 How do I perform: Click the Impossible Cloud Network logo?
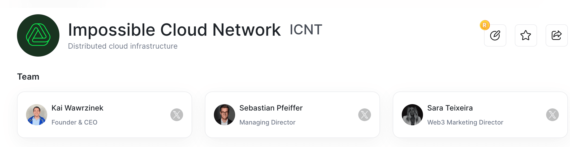click(38, 35)
